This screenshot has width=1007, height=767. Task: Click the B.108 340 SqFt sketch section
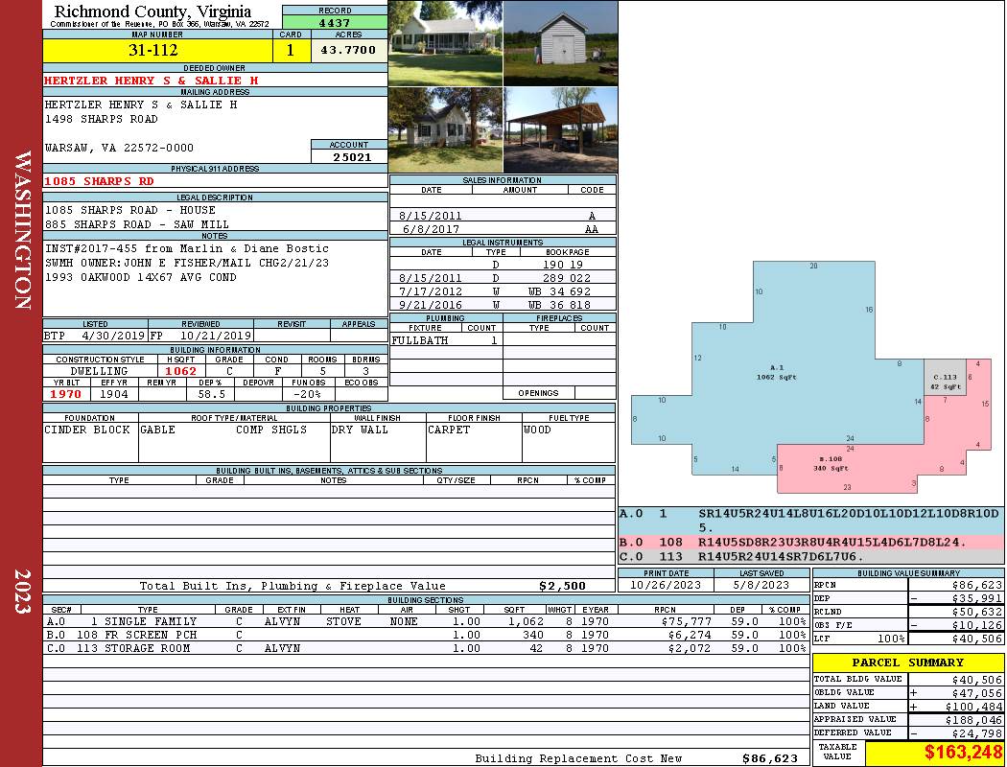pos(831,463)
